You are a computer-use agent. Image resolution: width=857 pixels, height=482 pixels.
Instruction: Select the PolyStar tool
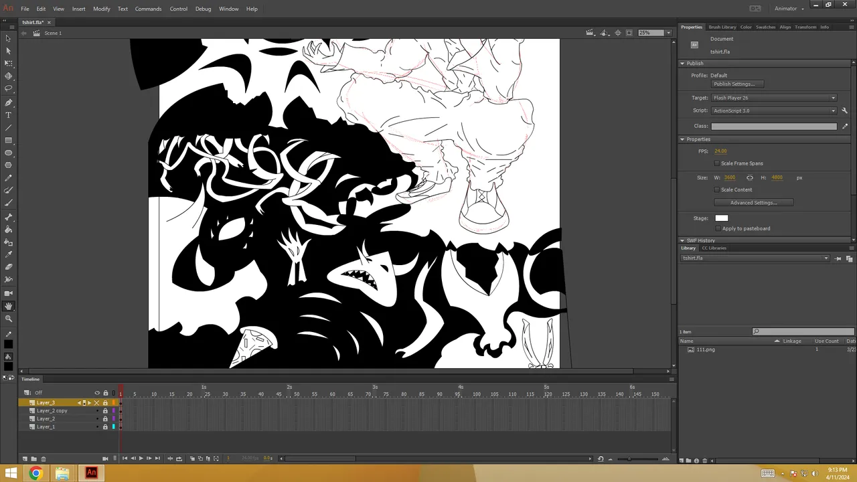coord(8,165)
